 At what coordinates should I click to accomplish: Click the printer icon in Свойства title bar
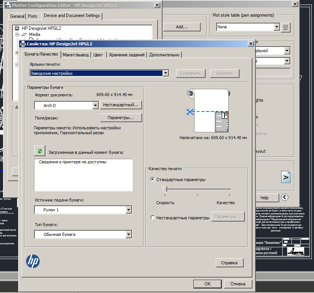23,44
